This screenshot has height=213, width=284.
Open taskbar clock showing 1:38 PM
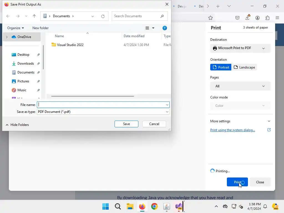pyautogui.click(x=254, y=206)
